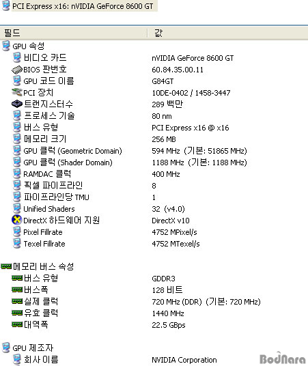Image resolution: width=308 pixels, height=366 pixels.
Task: Select the 유효 클럭 row
Action: point(154,313)
